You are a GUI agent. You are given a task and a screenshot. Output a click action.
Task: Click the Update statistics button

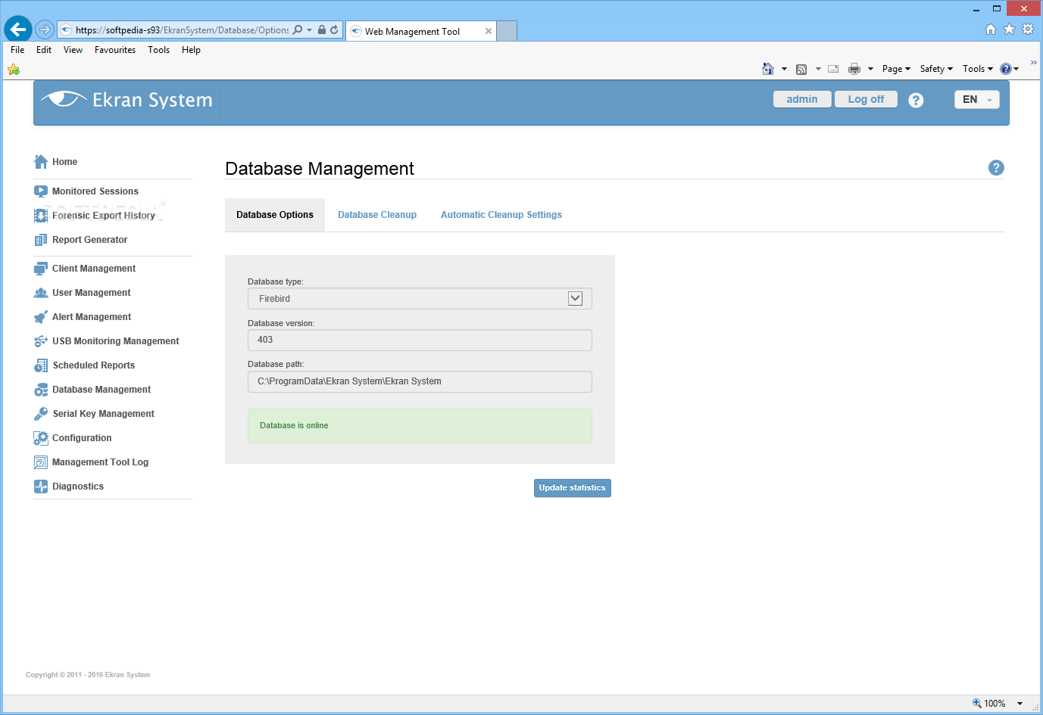pyautogui.click(x=573, y=488)
